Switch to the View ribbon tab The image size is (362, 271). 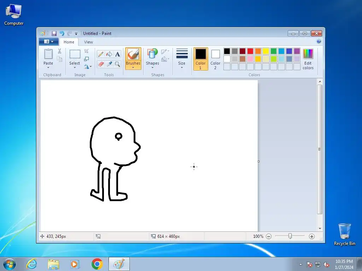point(88,42)
